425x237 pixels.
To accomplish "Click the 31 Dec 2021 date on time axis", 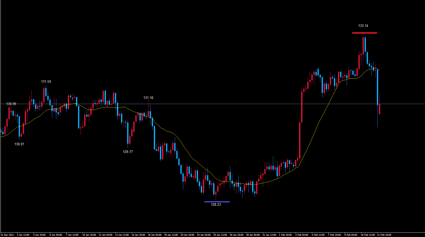I will click(7, 235).
